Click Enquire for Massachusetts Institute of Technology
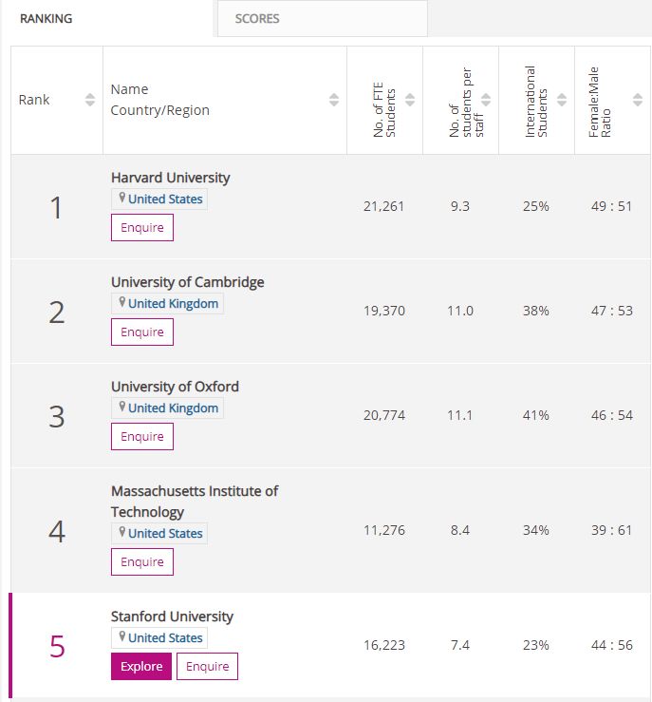The image size is (652, 702). point(142,562)
